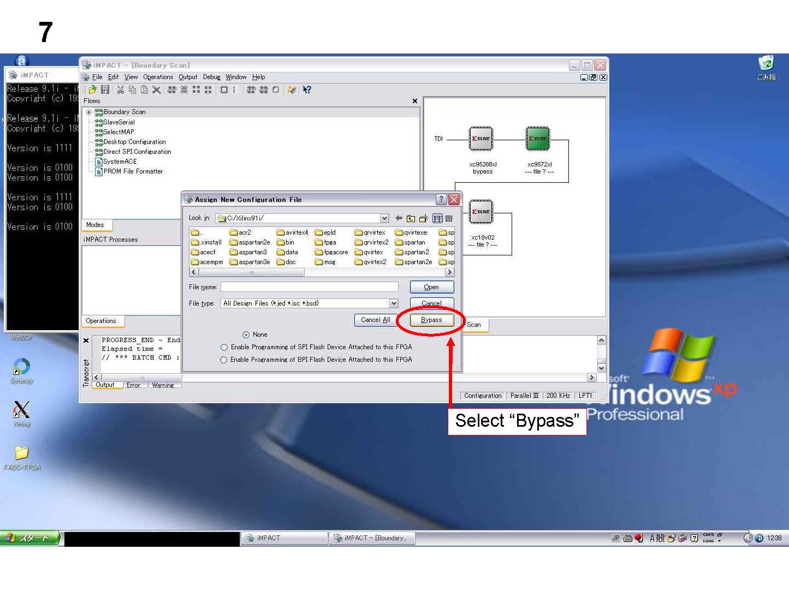Select the SystemACE flow
Viewport: 789px width, 591px height.
coord(116,162)
